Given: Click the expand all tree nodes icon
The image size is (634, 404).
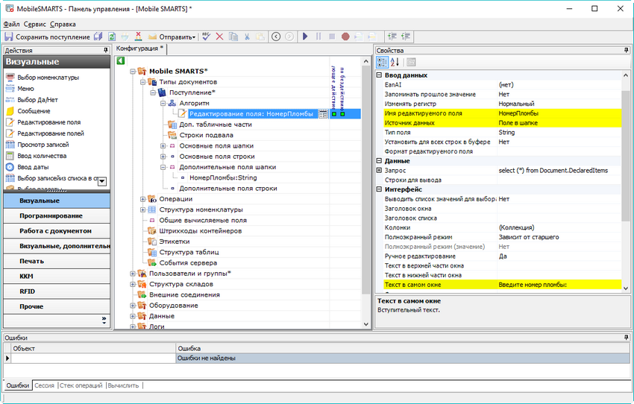Looking at the screenshot, I should click(392, 37).
